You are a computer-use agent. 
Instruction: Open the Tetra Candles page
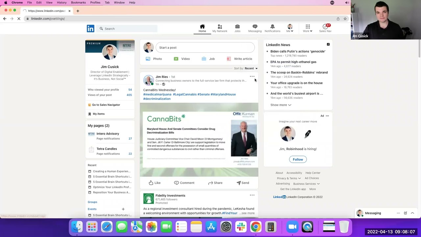tap(107, 149)
